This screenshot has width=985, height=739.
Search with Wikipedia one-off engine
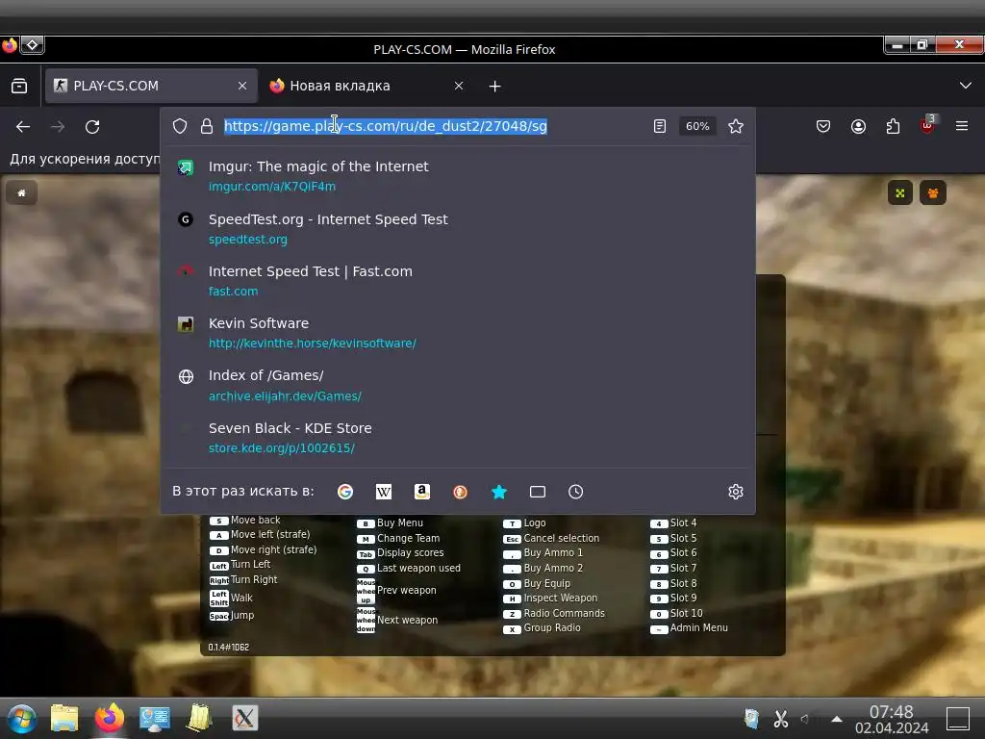coord(383,492)
